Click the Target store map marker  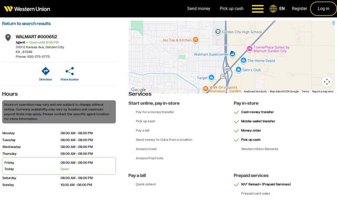point(212,78)
